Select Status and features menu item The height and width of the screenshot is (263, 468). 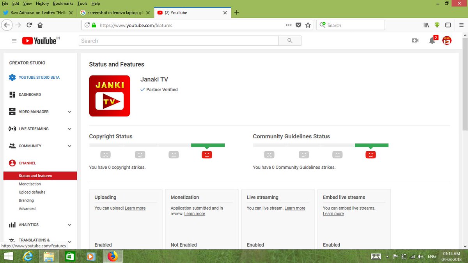[40, 176]
